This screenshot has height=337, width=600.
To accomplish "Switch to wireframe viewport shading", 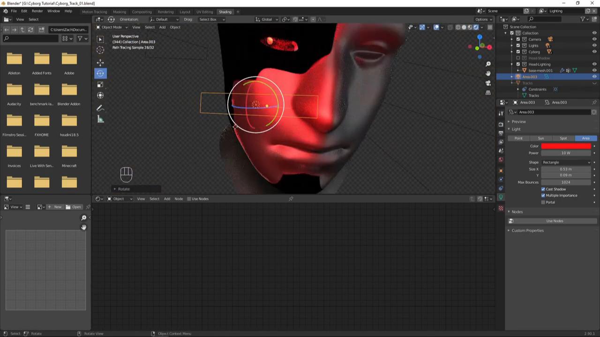I will (x=458, y=27).
